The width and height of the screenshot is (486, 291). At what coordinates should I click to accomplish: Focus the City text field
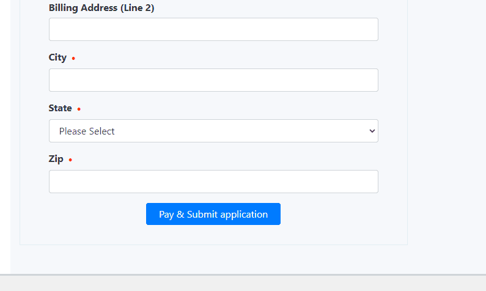(213, 80)
